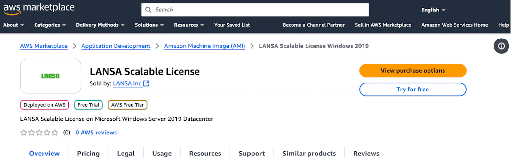Image resolution: width=512 pixels, height=158 pixels.
Task: Click the LANSA product logo
Action: [51, 76]
